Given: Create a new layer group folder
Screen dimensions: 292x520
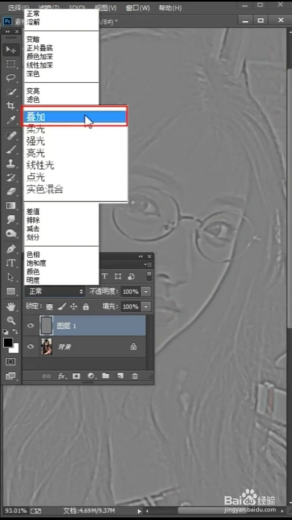Looking at the screenshot, I should 105,376.
